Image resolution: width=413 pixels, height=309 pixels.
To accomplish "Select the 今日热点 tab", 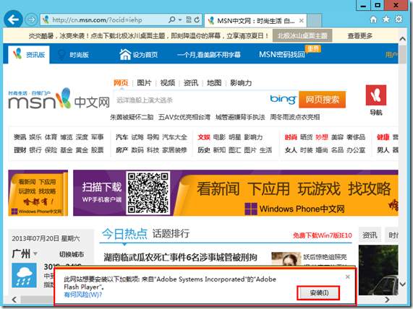I will click(124, 233).
